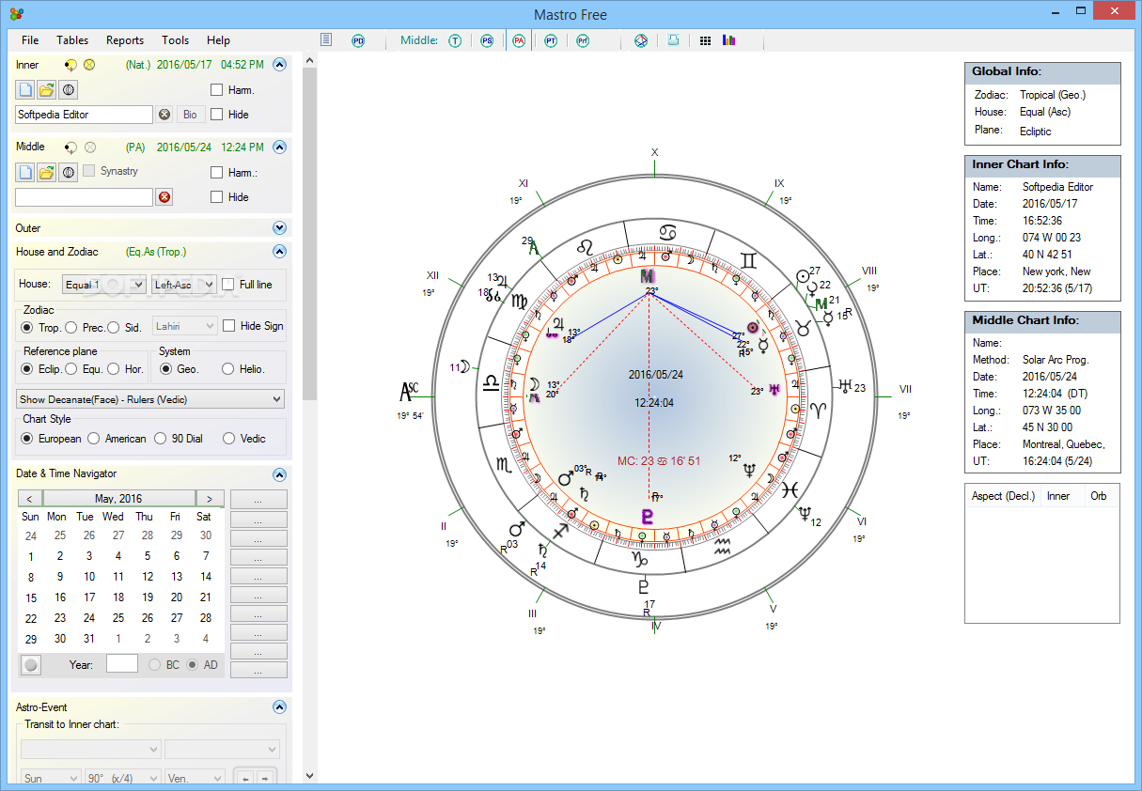Screen dimensions: 1142x791
Task: Collapse the Inner panel section
Action: [279, 65]
